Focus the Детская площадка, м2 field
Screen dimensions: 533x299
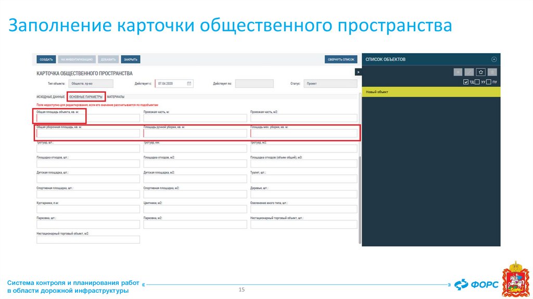tap(195, 179)
